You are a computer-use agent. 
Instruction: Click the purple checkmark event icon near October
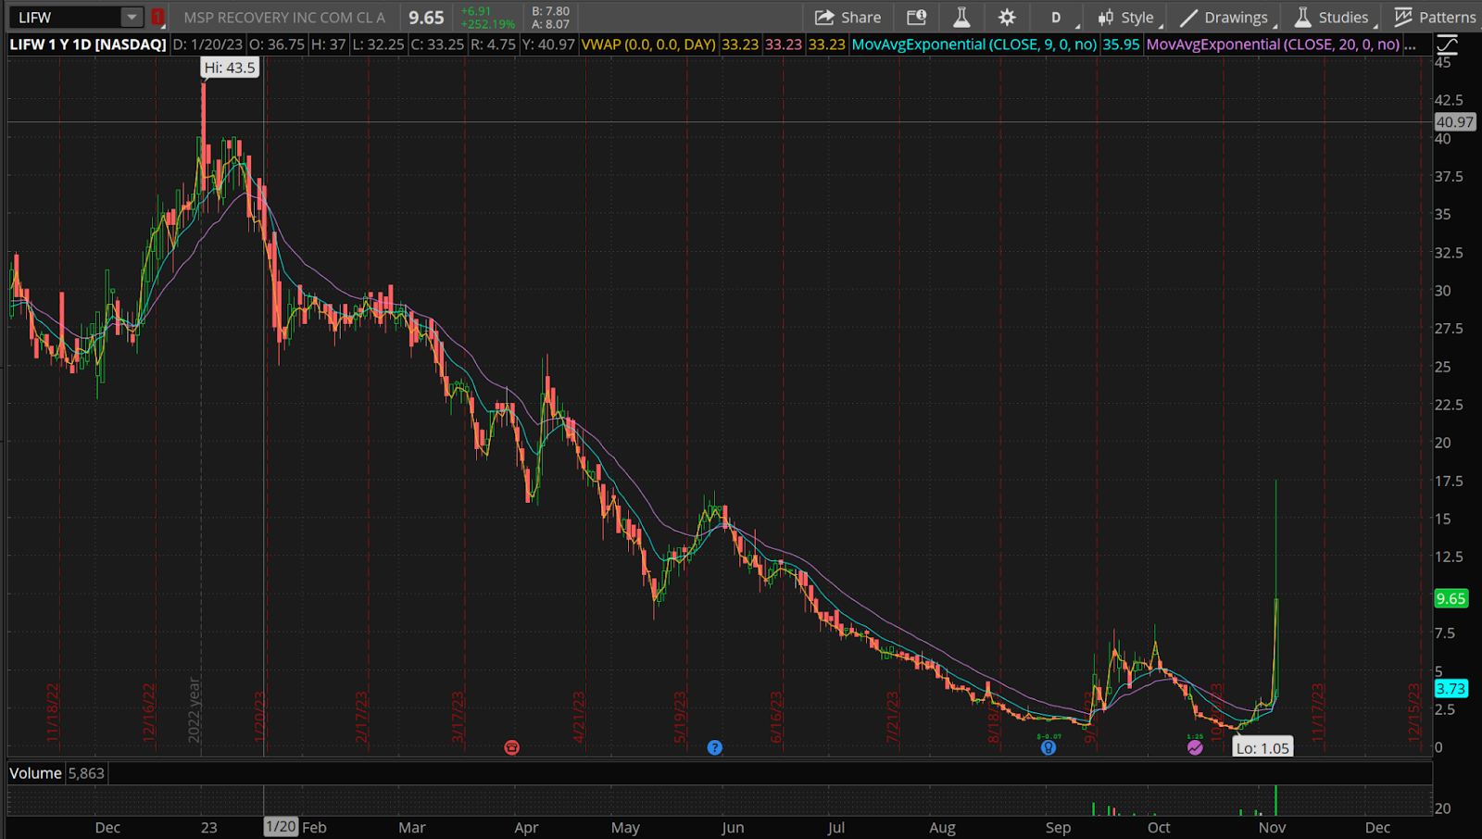pos(1195,747)
